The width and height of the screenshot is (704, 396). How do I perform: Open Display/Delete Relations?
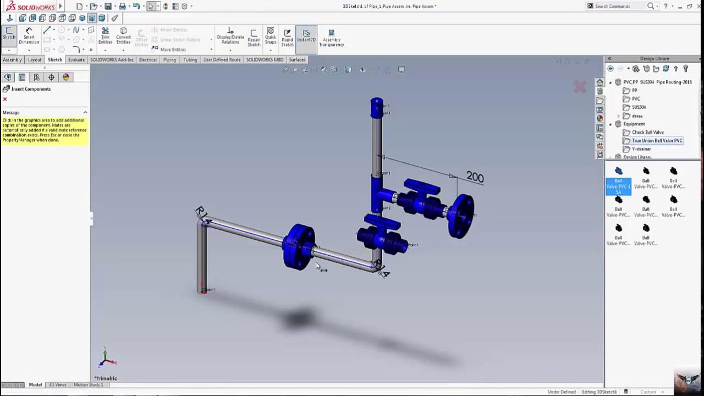pos(230,36)
